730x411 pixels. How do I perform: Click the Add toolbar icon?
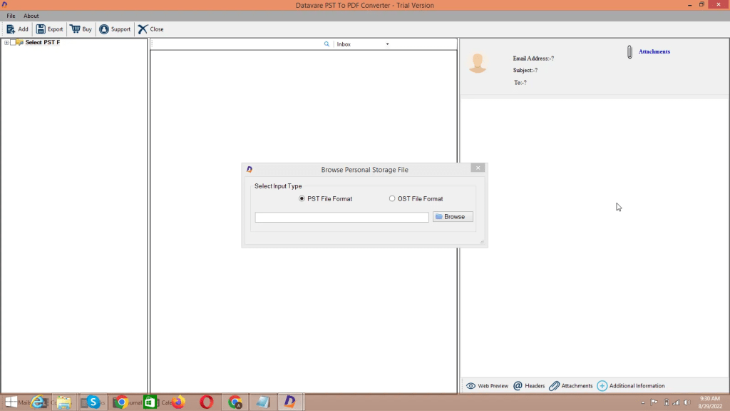pos(11,29)
